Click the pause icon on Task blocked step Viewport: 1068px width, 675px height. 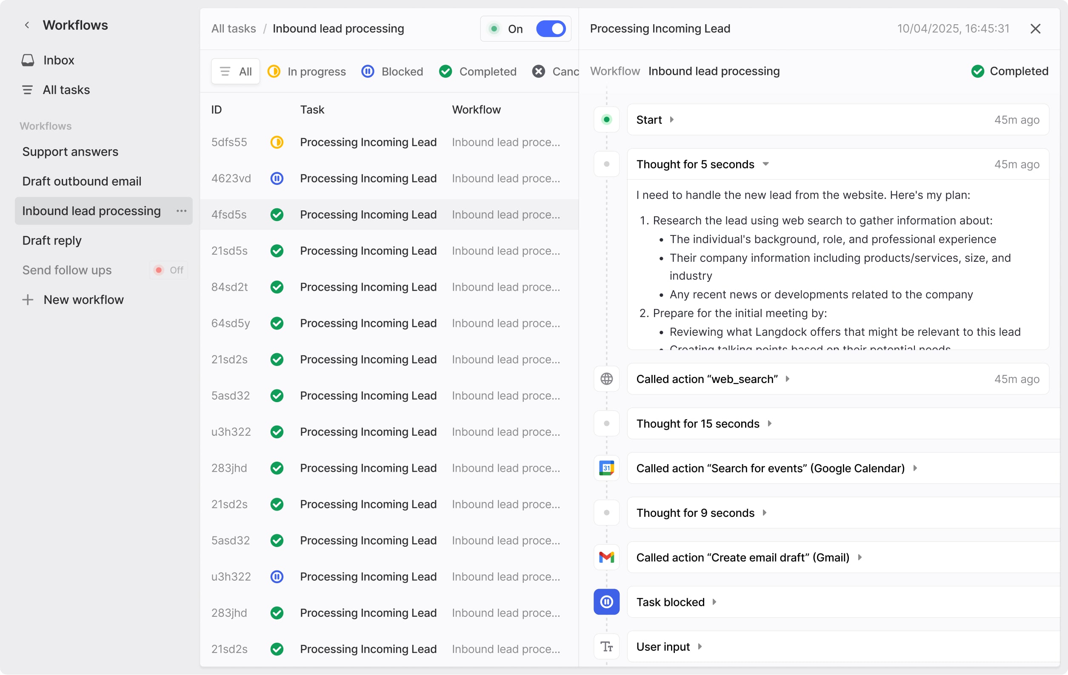click(x=606, y=601)
